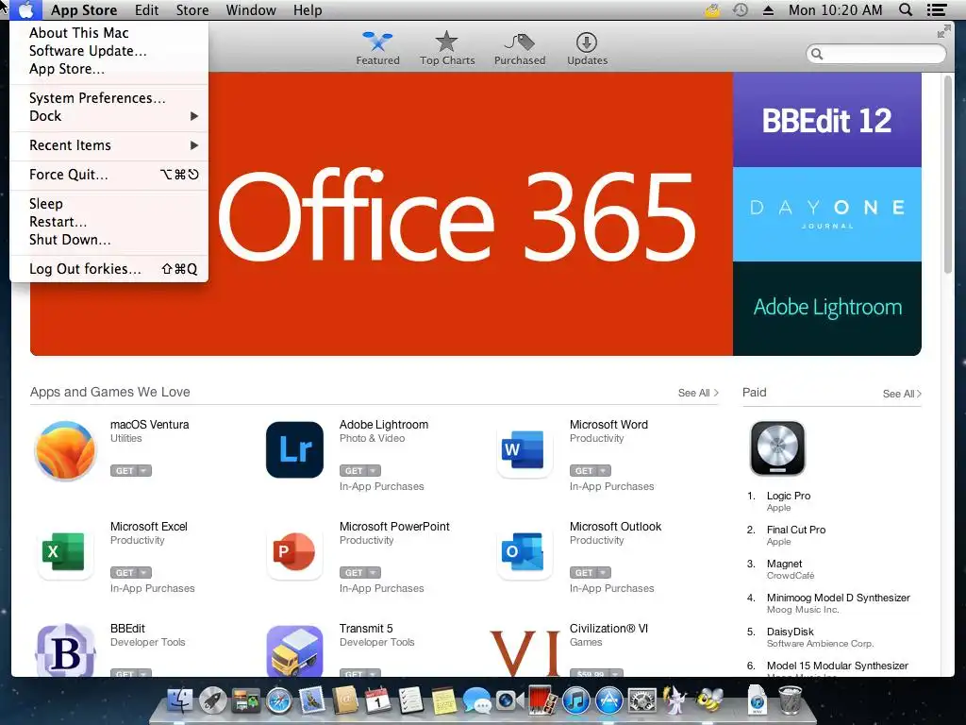Open the Final Cut Pro entry in Paid

tap(794, 535)
